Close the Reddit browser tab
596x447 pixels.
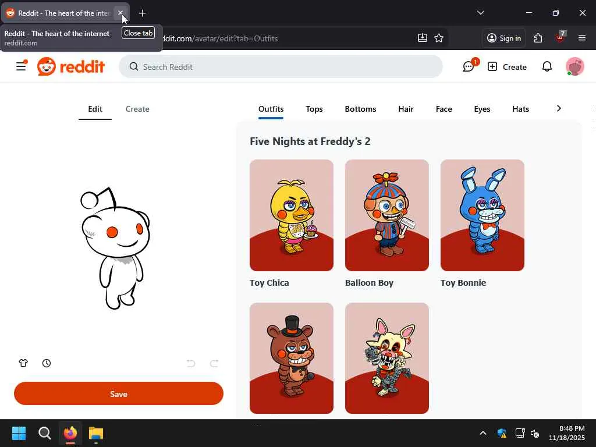coord(120,13)
